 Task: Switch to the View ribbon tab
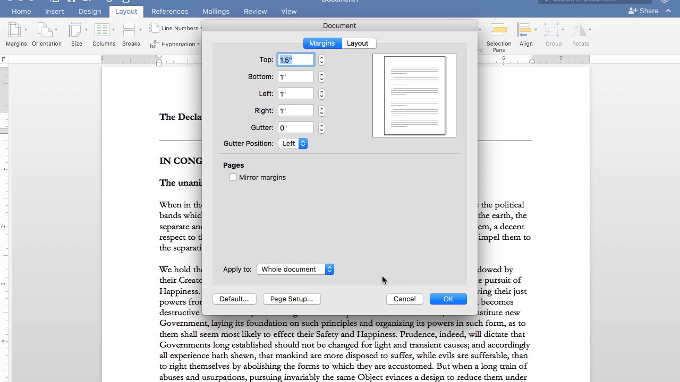(x=288, y=11)
